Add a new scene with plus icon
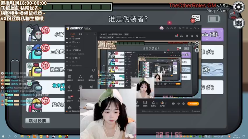This screenshot has height=139, width=248. click(x=95, y=34)
